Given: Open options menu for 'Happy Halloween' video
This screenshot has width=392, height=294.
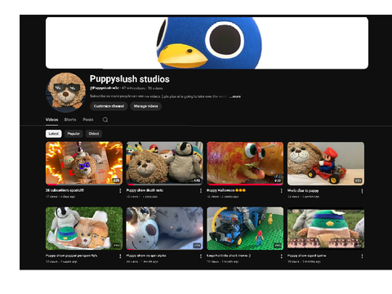Looking at the screenshot, I should [x=281, y=191].
